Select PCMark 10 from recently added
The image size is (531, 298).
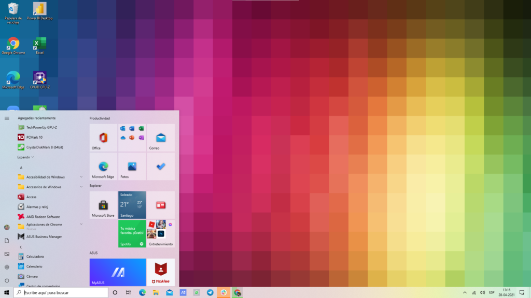(x=34, y=137)
